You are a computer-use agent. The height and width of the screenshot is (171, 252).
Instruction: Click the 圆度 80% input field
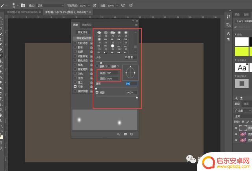[x=113, y=78]
